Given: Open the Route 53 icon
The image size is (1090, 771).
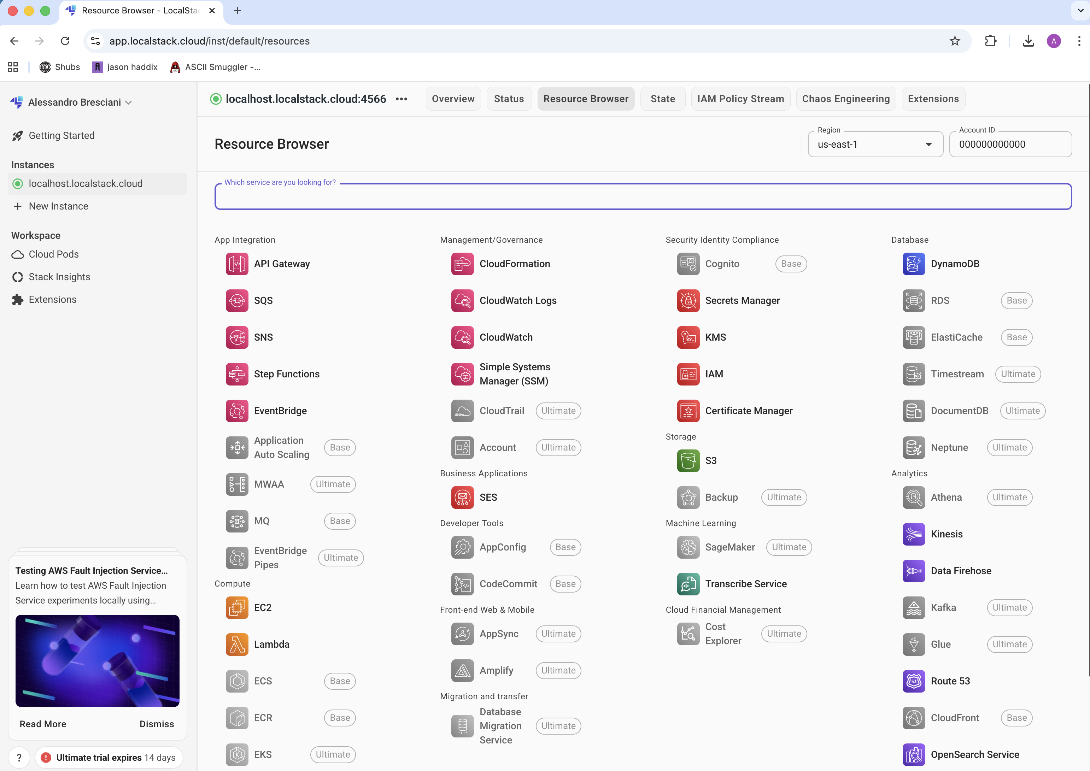Looking at the screenshot, I should [913, 681].
